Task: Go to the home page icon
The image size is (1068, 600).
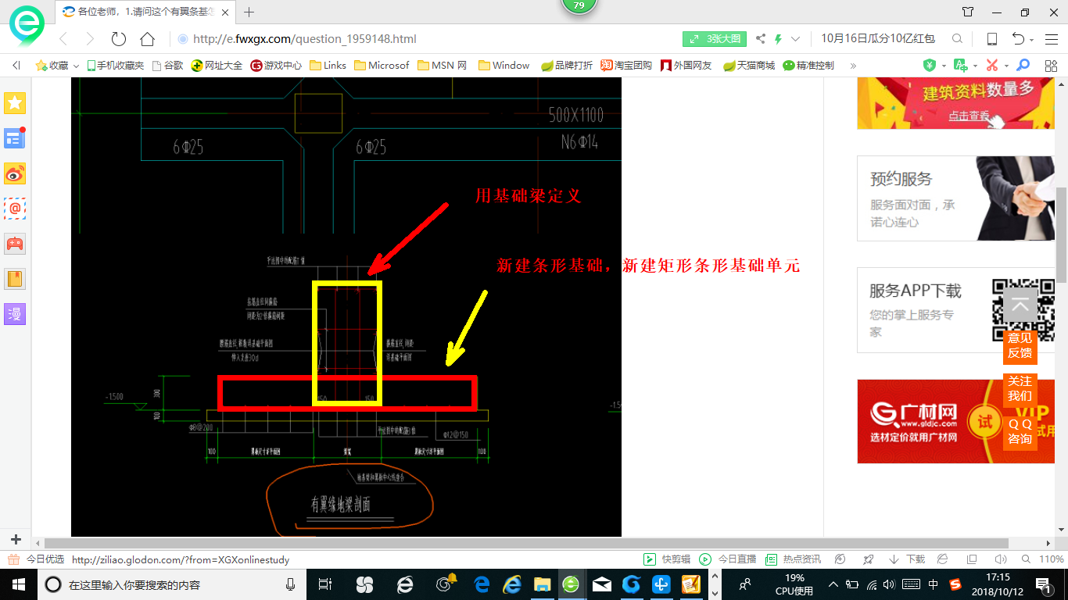Action: tap(147, 39)
